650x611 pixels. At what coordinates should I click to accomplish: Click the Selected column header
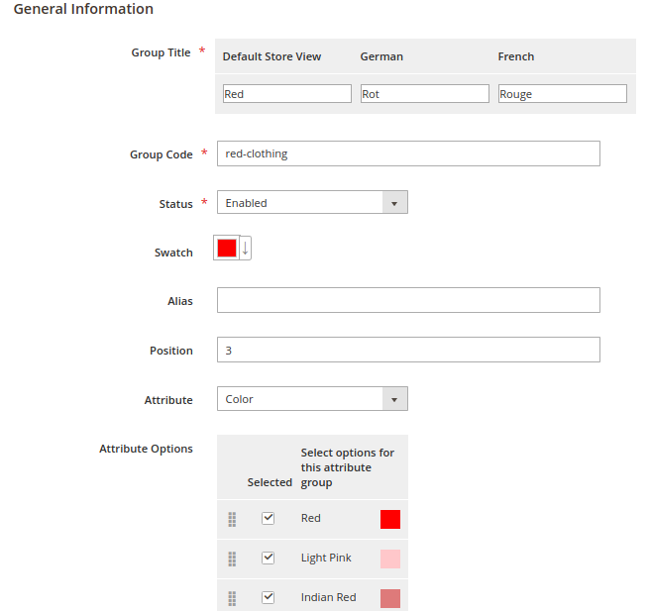(x=270, y=482)
